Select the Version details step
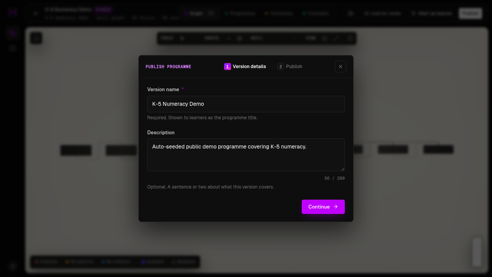This screenshot has height=277, width=492. [245, 67]
